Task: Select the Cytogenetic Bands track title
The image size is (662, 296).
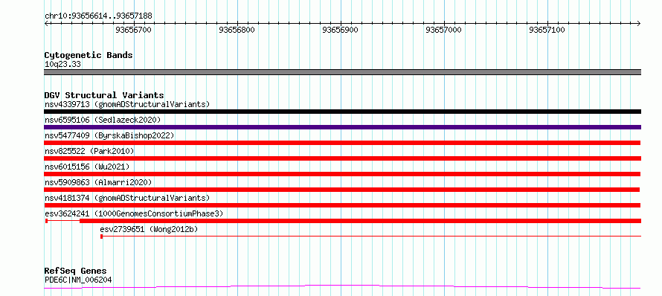Action: point(89,55)
